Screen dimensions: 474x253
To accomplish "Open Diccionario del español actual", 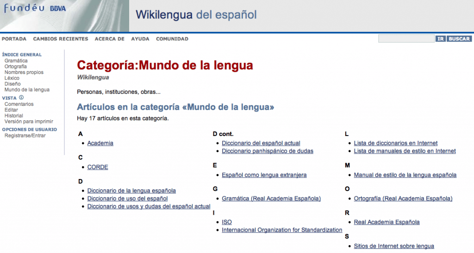I will [261, 143].
